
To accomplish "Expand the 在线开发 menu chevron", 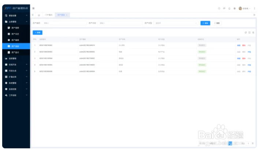I will [x=26, y=65].
